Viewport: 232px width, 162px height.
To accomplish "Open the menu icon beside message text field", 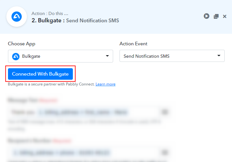I will click(165, 112).
